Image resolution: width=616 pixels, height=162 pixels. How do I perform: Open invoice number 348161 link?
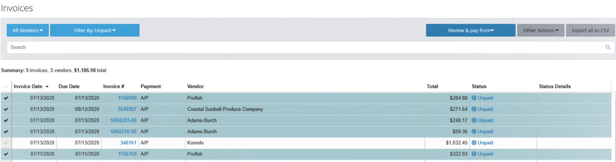[128, 143]
